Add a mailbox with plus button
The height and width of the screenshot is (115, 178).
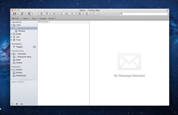tap(12, 104)
